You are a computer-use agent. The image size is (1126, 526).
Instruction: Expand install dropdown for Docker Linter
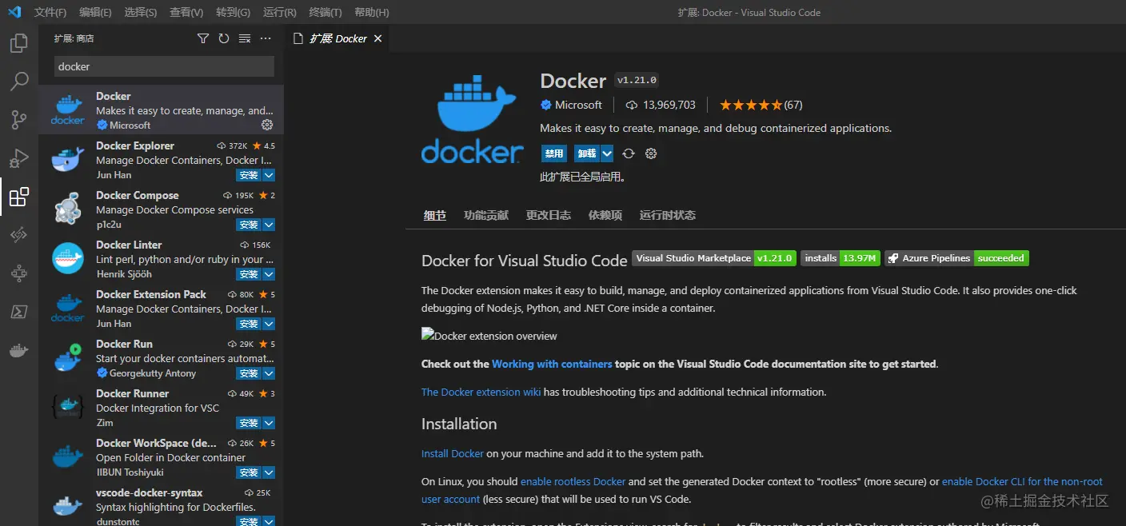point(269,274)
